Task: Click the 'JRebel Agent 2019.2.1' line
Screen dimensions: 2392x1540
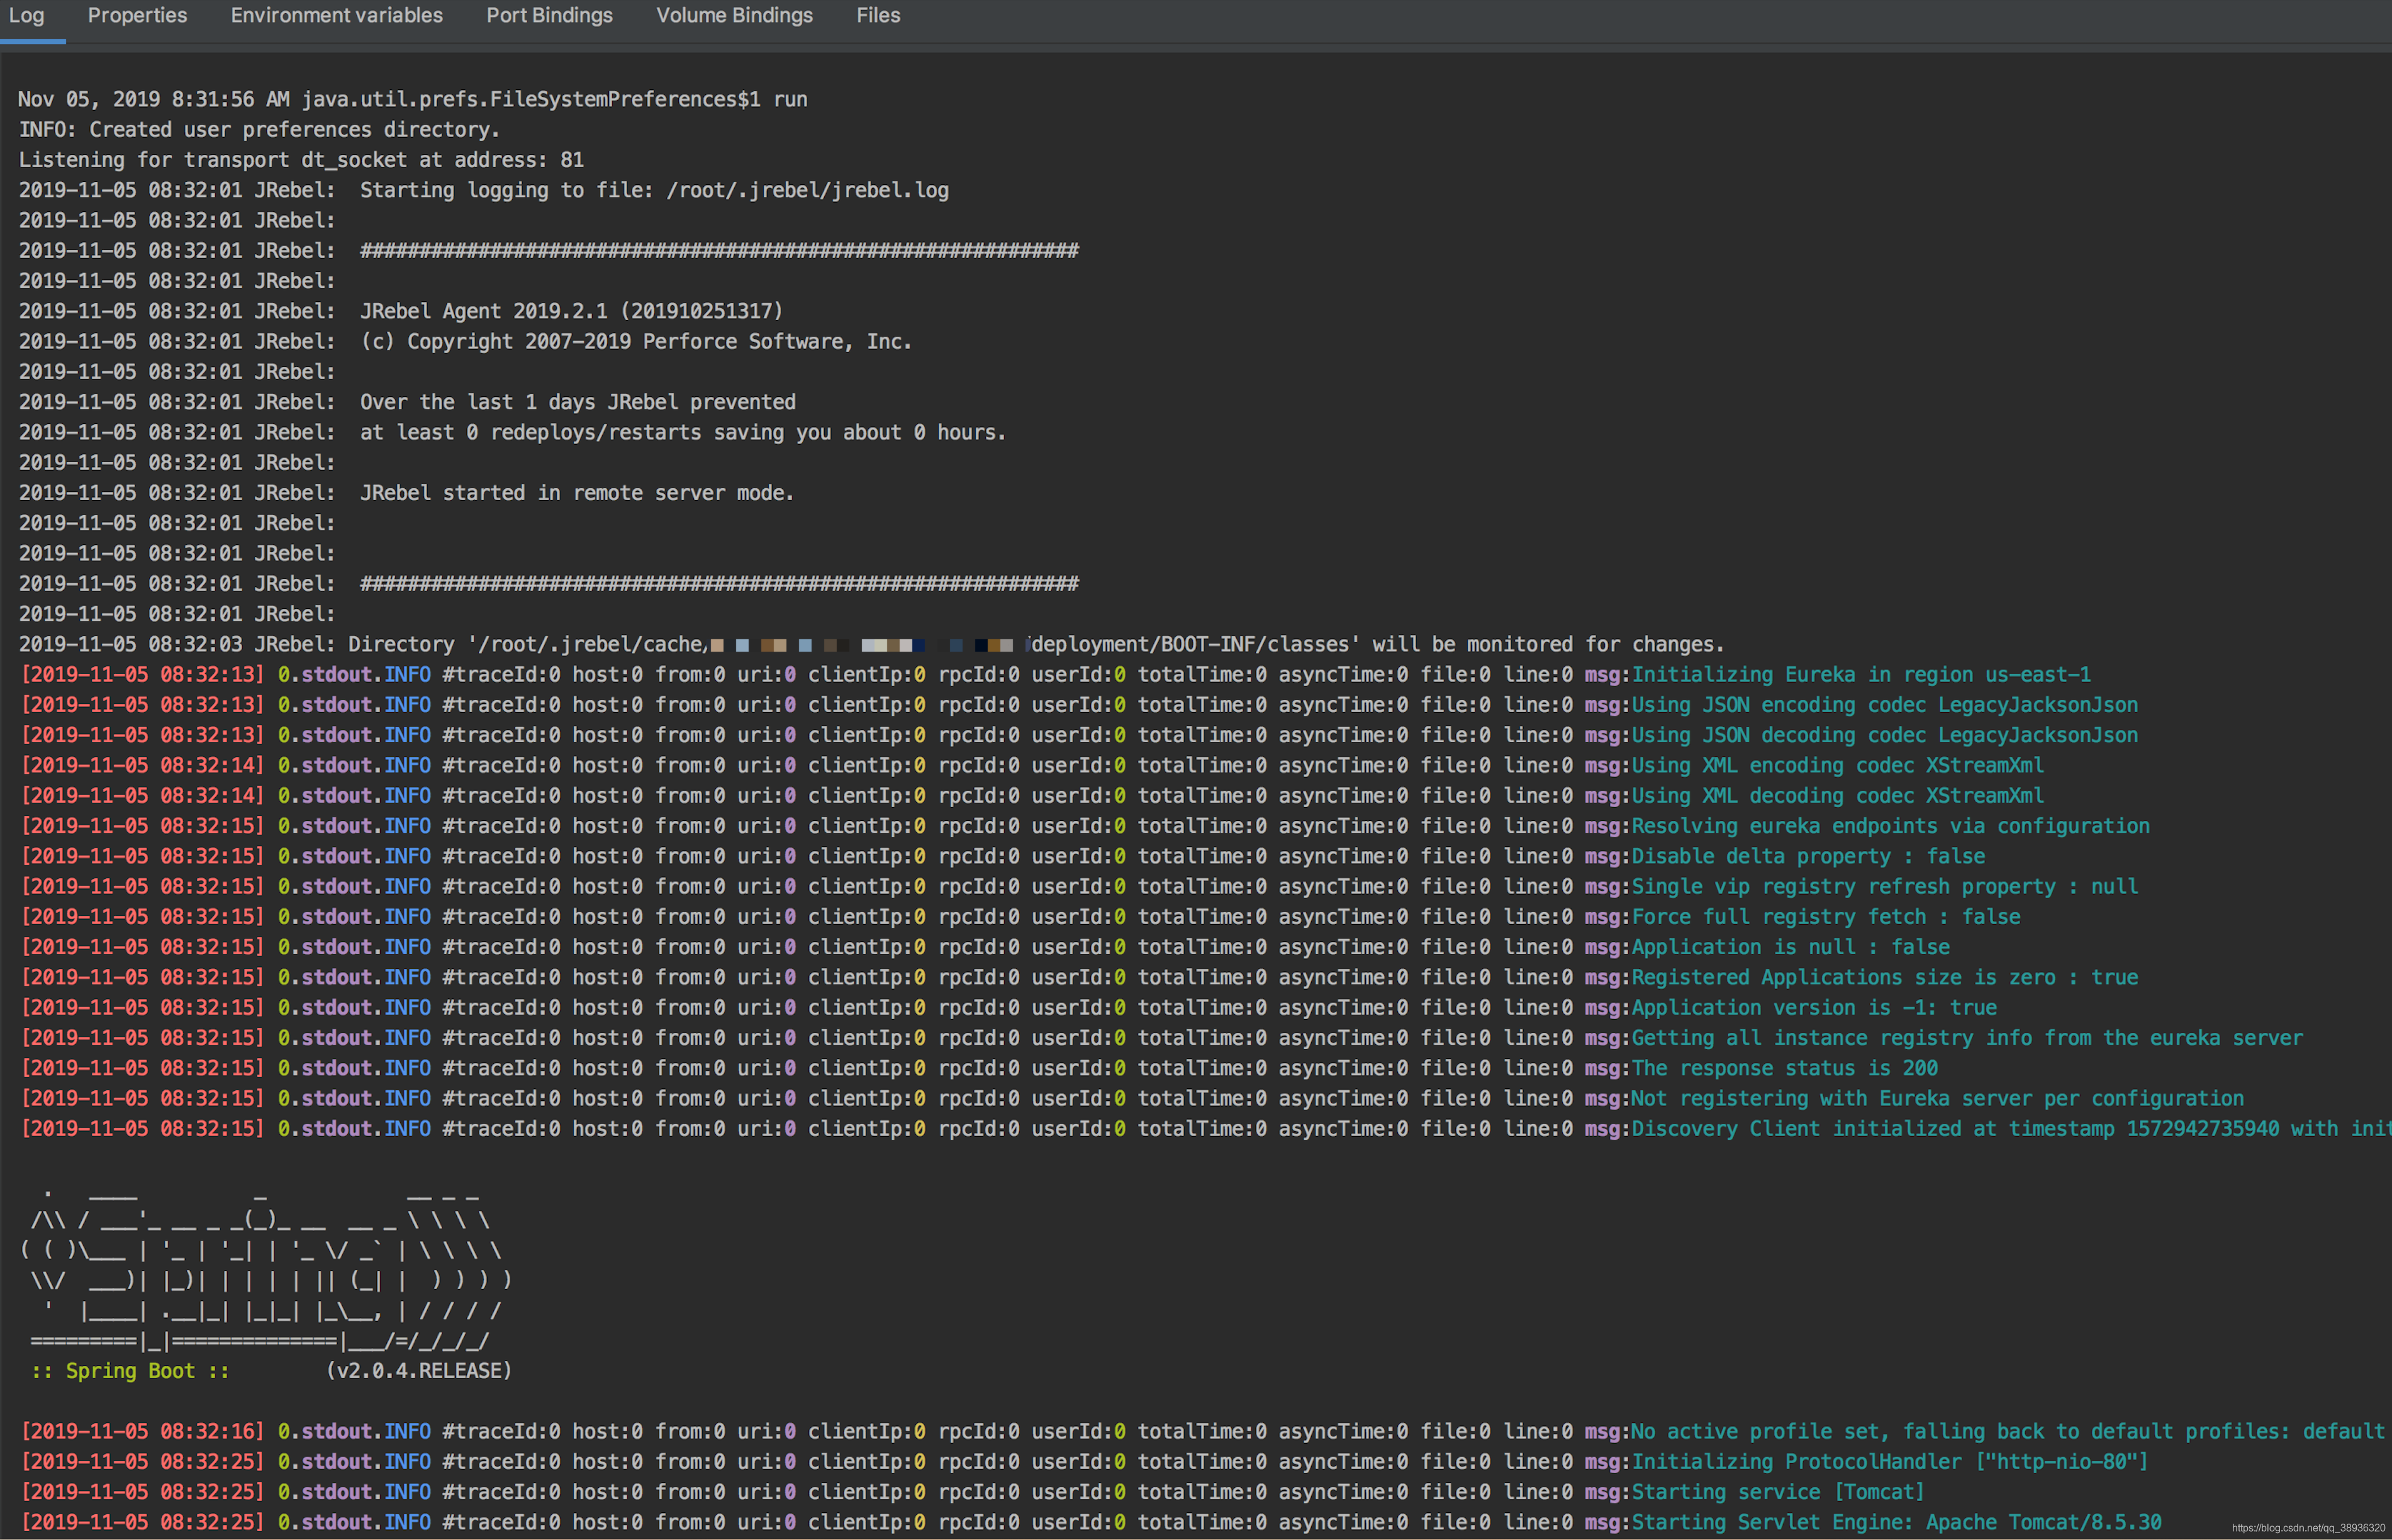Action: 401,311
